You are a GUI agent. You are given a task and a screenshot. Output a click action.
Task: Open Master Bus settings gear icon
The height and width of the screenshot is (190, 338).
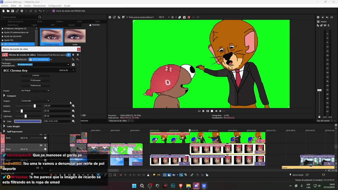point(318,17)
